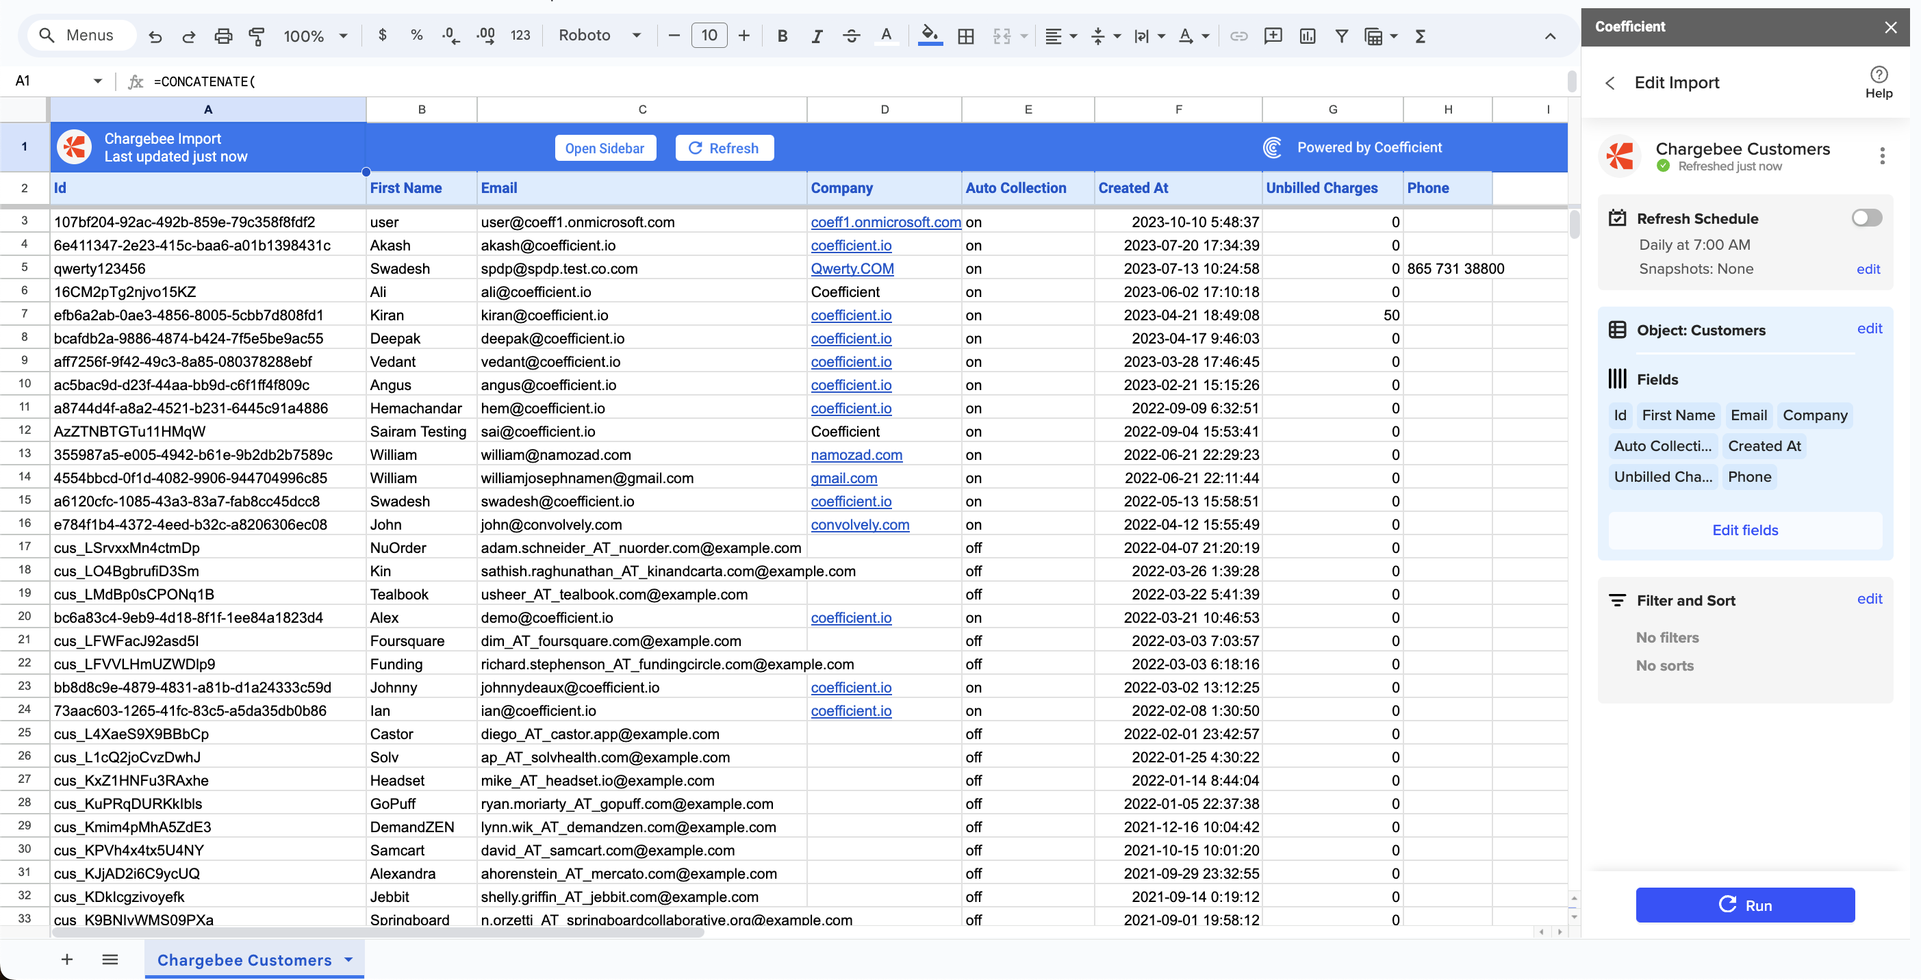Viewport: 1921px width, 980px height.
Task: Decrease font size with minus button
Action: [674, 35]
